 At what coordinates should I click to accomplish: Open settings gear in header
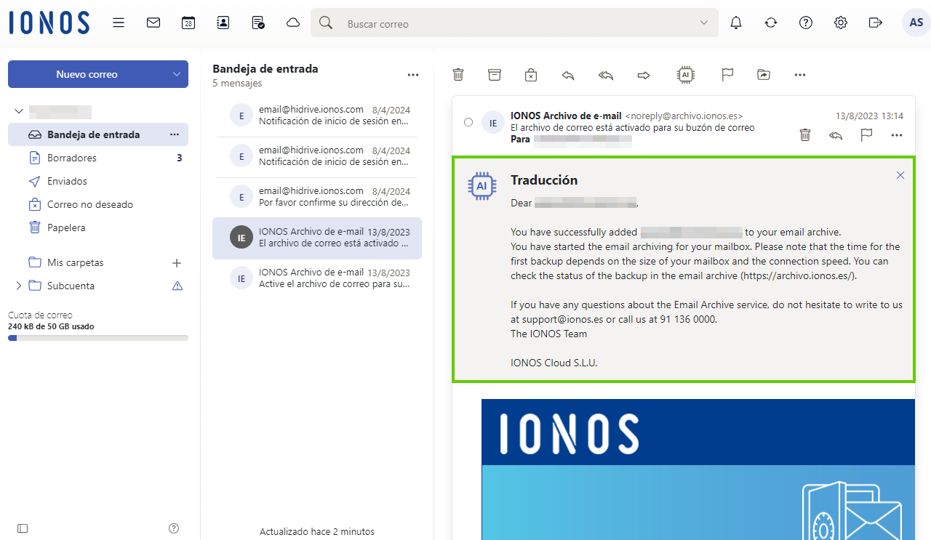pos(841,23)
